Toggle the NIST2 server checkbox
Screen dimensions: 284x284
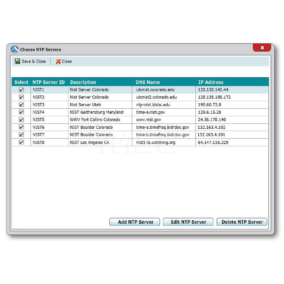[x=21, y=97]
